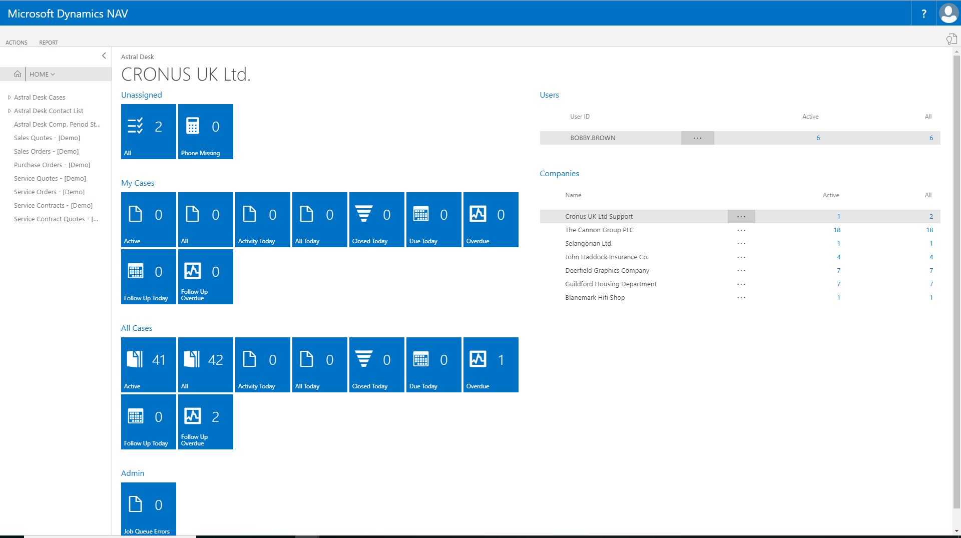Open ellipsis menu for John Haddock Insurance Co.
The width and height of the screenshot is (961, 538).
[741, 257]
